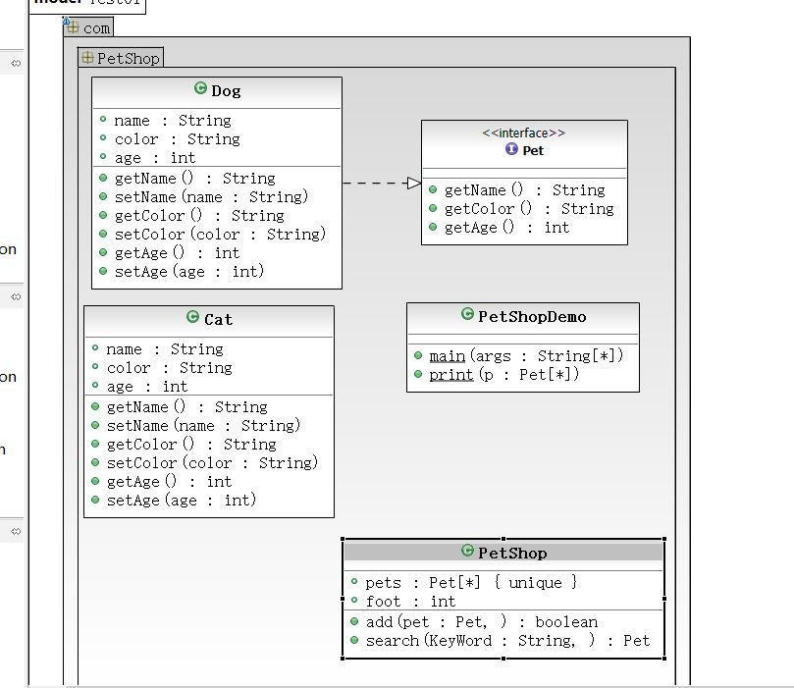Screen dimensions: 794x688
Task: Select Cat's setAge(age : int) method
Action: [x=182, y=500]
